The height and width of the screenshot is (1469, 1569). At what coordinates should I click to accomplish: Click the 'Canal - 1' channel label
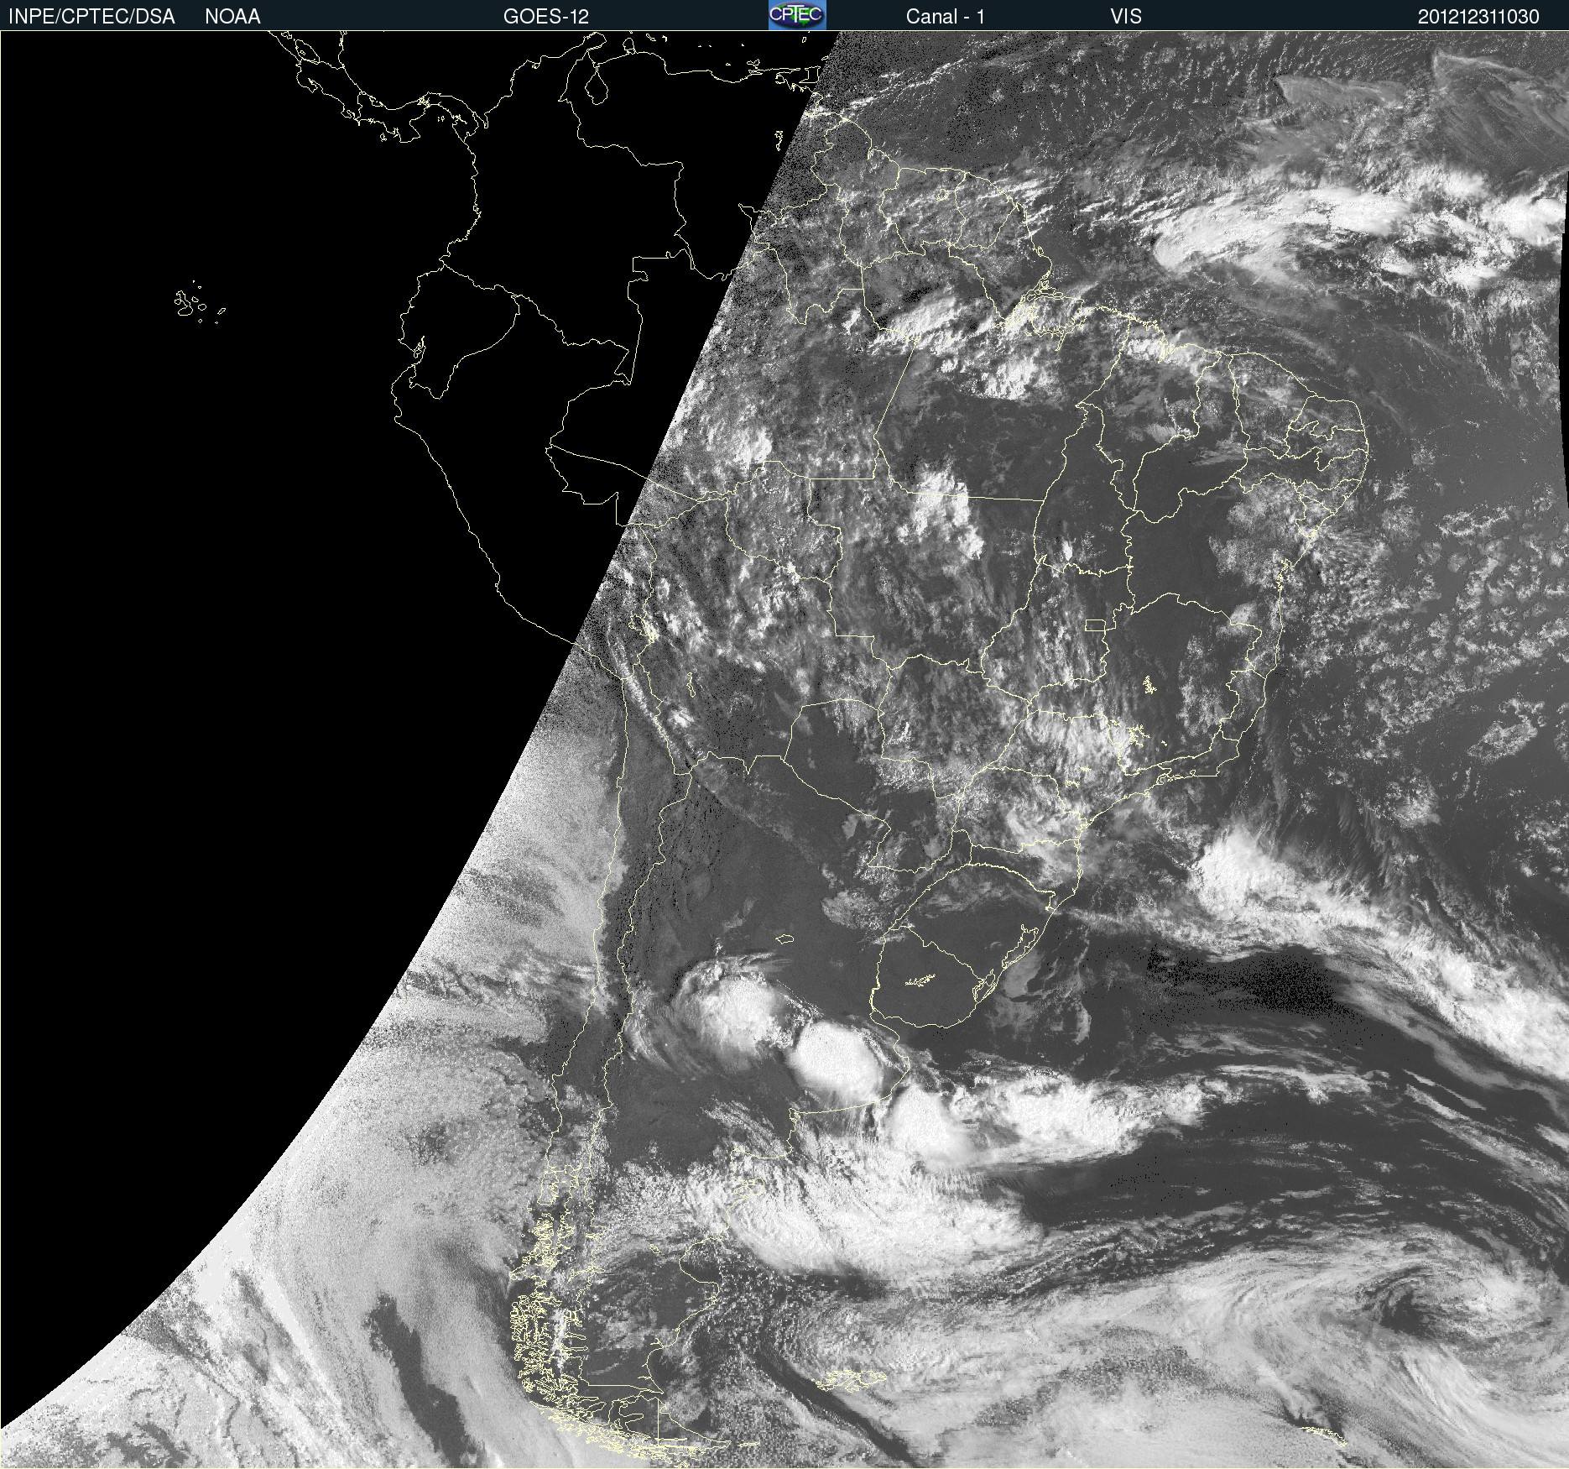(945, 17)
